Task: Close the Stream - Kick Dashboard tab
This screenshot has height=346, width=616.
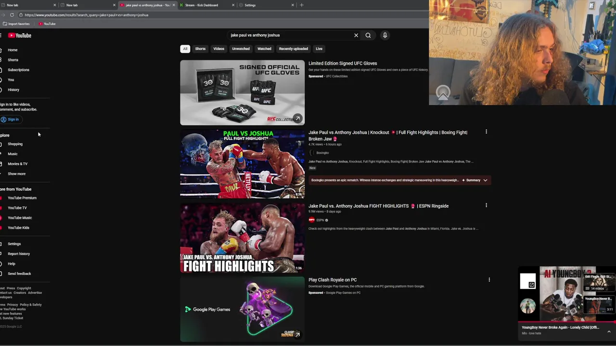Action: [233, 5]
